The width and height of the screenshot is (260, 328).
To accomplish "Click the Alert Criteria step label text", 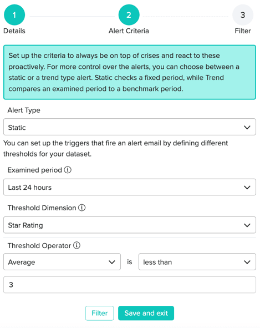I will (129, 31).
